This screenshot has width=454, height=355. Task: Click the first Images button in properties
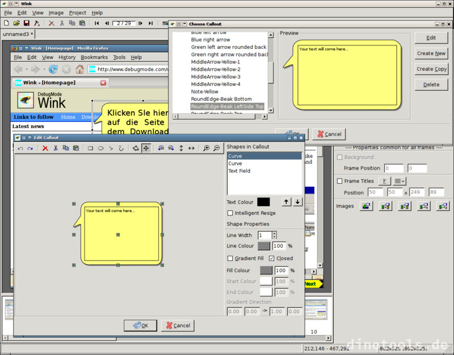click(x=366, y=206)
